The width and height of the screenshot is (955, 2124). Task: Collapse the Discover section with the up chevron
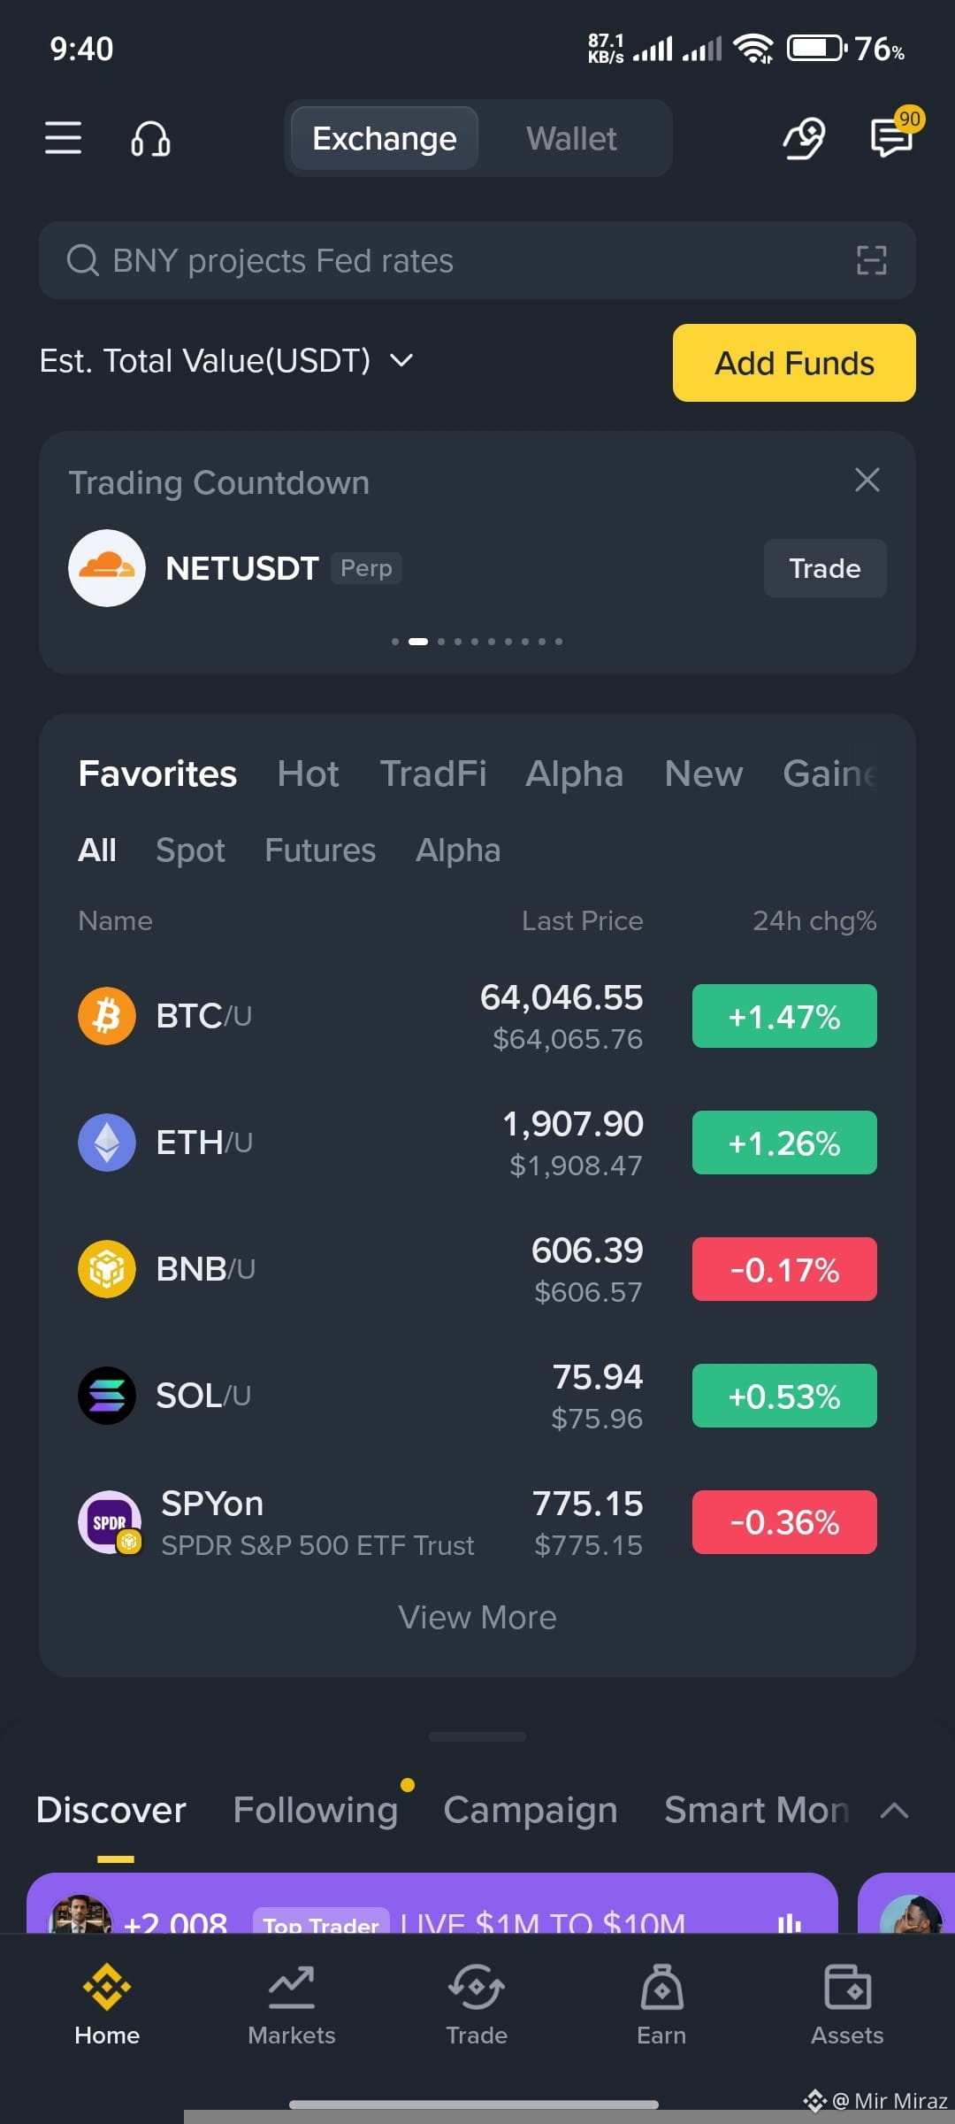coord(895,1810)
